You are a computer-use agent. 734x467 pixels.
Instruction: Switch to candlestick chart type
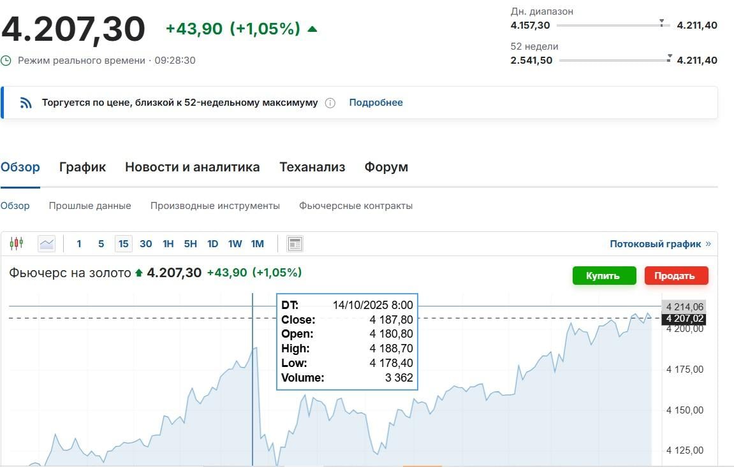pos(17,243)
